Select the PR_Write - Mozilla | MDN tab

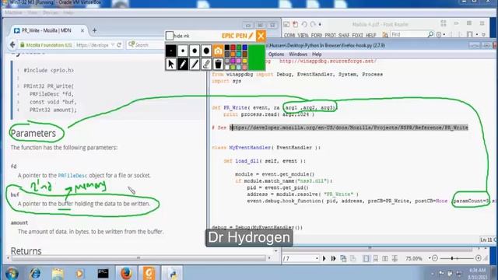47,30
